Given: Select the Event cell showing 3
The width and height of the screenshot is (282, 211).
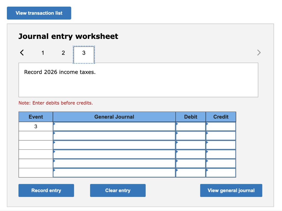Looking at the screenshot, I should (x=36, y=126).
